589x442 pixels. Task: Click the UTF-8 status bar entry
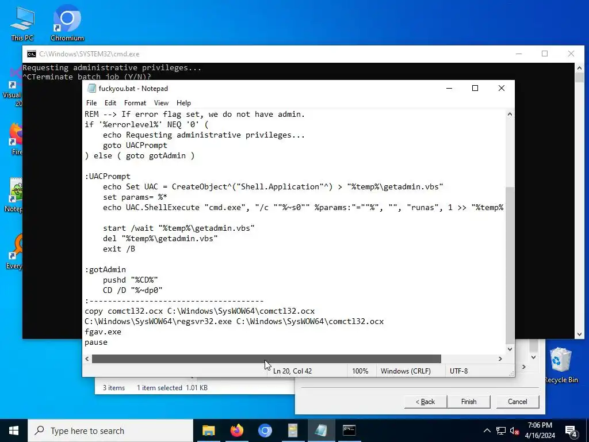(x=458, y=371)
